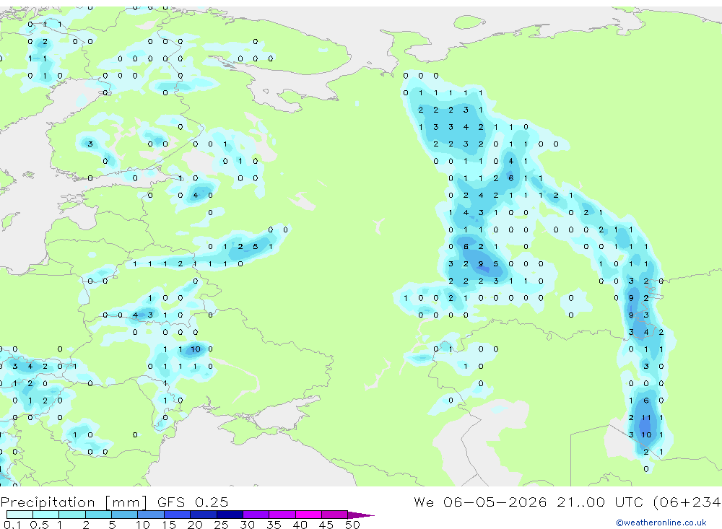Select the purple swatch between 35 and 40

282,515
